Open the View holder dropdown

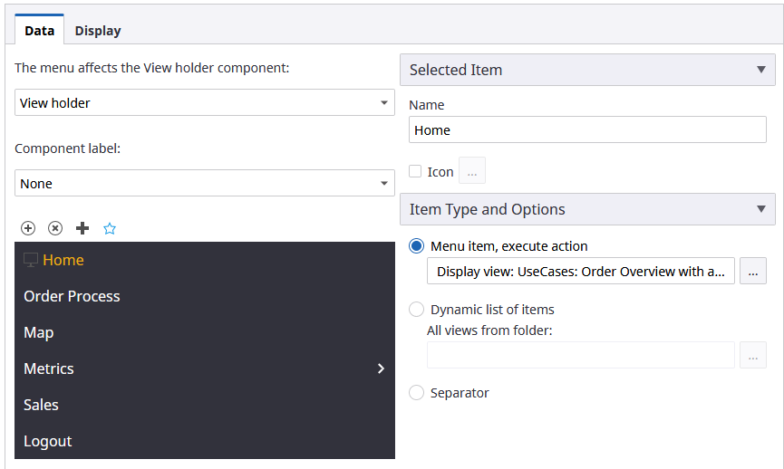[205, 102]
